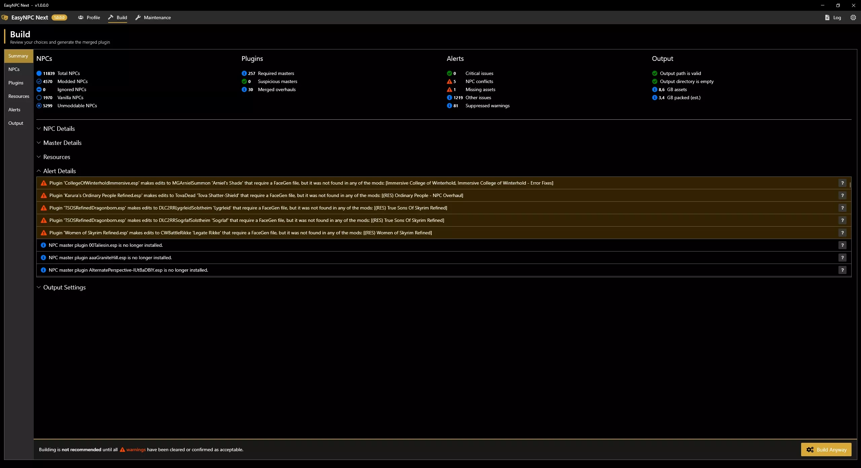The width and height of the screenshot is (861, 468).
Task: Click help button for Sogrlaf alert
Action: (x=842, y=220)
